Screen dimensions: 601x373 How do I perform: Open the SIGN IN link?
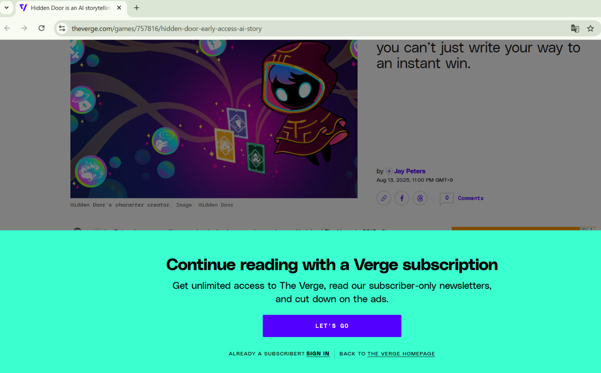[318, 354]
